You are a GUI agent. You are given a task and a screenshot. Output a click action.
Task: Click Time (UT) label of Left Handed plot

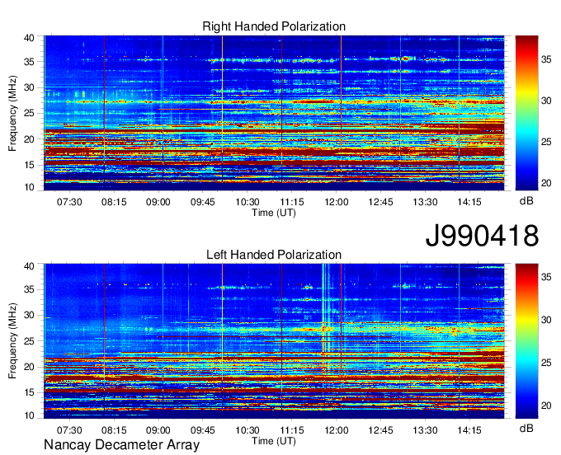click(274, 441)
